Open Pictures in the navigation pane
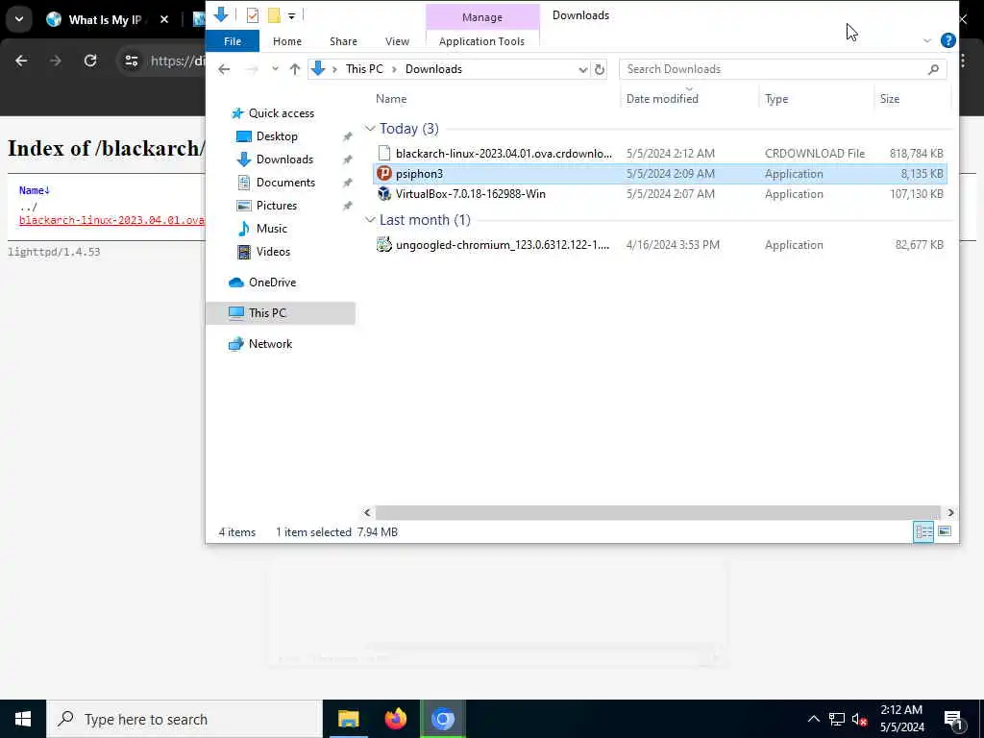This screenshot has height=738, width=984. point(276,206)
